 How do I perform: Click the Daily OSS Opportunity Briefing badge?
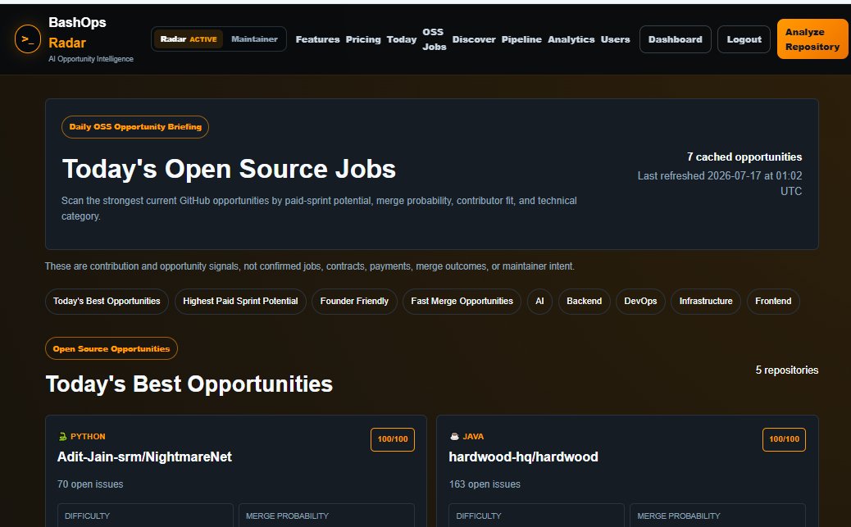pos(135,127)
